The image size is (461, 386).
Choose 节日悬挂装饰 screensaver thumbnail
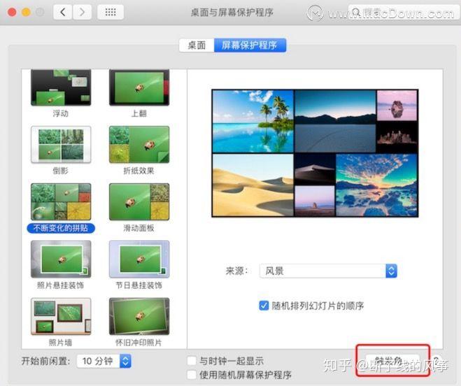(x=139, y=259)
